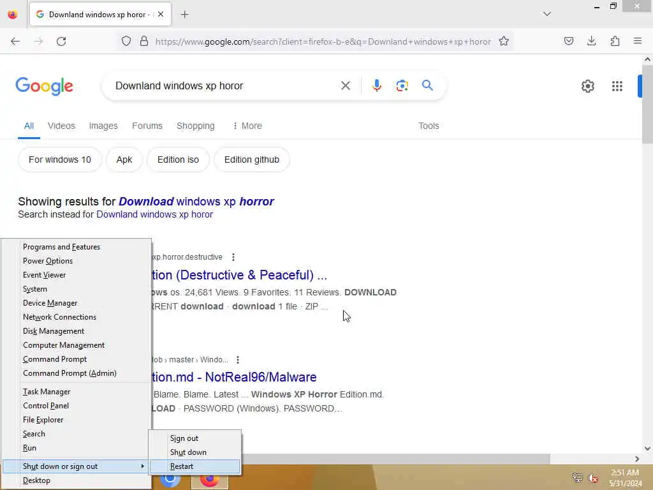The height and width of the screenshot is (490, 653).
Task: Open Event Viewer from the menu
Action: pyautogui.click(x=77, y=275)
